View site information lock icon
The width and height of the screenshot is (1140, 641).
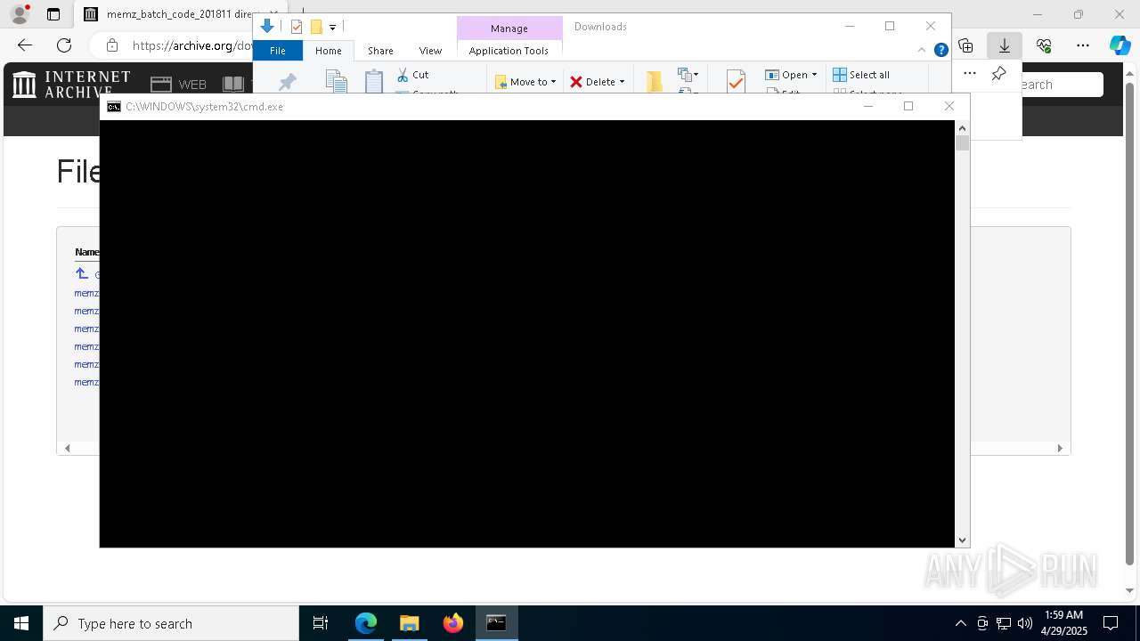tap(112, 45)
